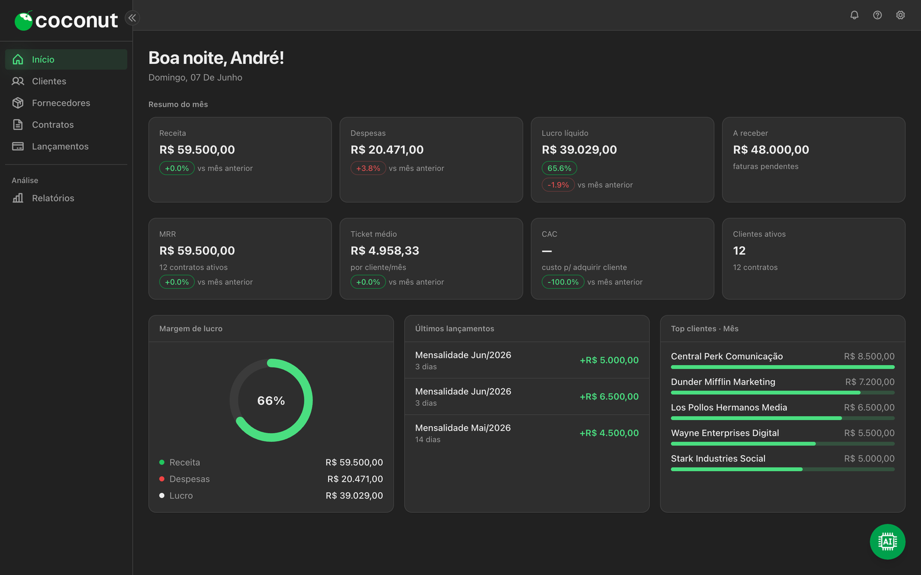This screenshot has height=575, width=921.
Task: Click the Boa noite, André! greeting
Action: tap(216, 58)
